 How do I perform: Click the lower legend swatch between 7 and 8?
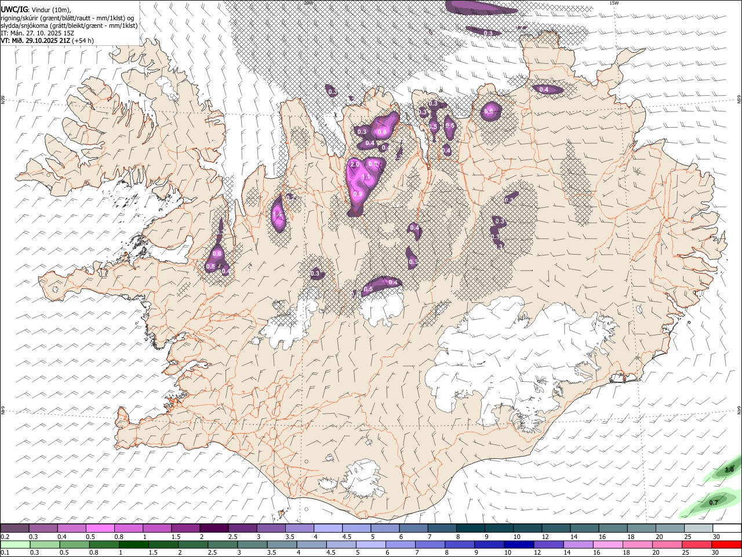(x=430, y=544)
